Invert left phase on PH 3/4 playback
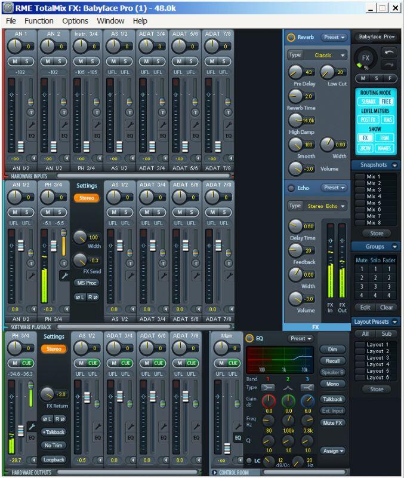The width and height of the screenshot is (404, 478). pyautogui.click(x=80, y=297)
